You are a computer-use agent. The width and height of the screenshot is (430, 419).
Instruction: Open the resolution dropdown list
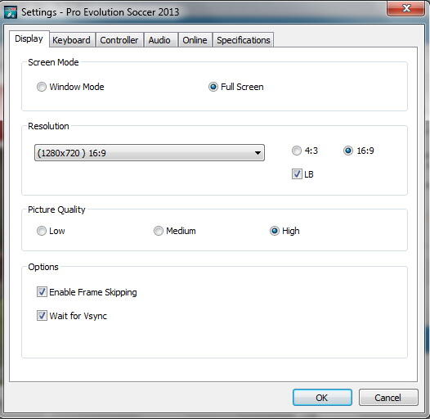coord(150,153)
